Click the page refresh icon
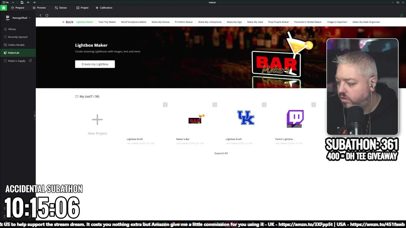 tap(47, 15)
